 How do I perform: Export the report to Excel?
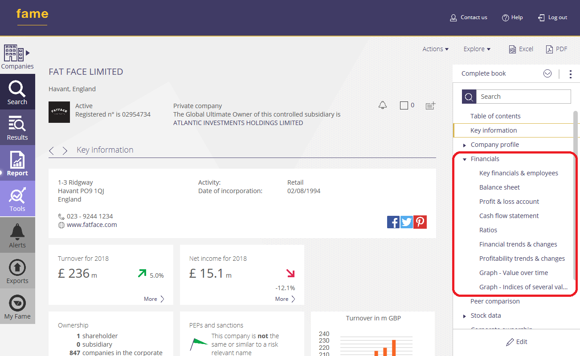click(x=521, y=49)
